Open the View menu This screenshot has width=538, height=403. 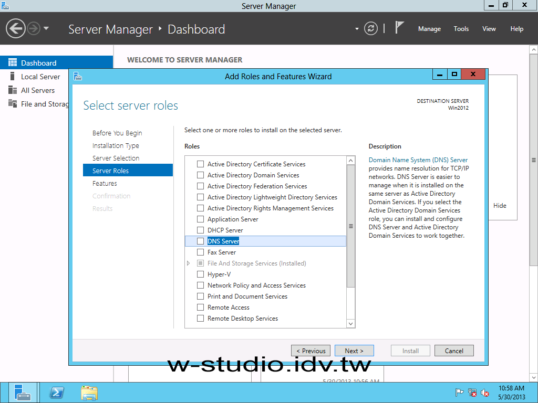pos(489,29)
